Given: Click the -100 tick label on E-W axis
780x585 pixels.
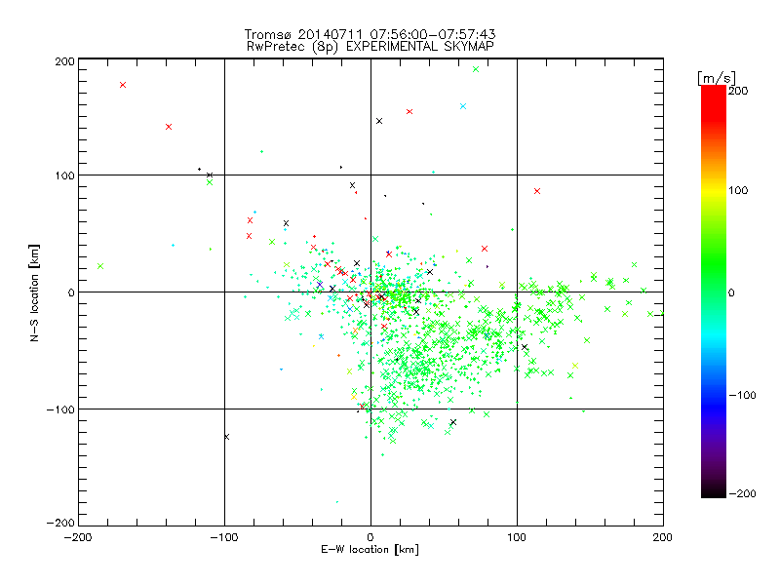Looking at the screenshot, I should [224, 537].
